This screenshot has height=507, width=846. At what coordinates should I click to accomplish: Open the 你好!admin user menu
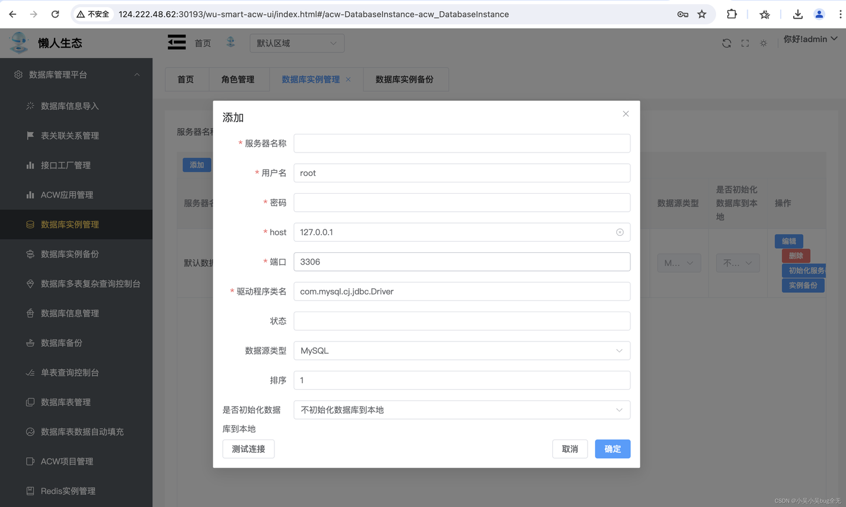pos(811,39)
